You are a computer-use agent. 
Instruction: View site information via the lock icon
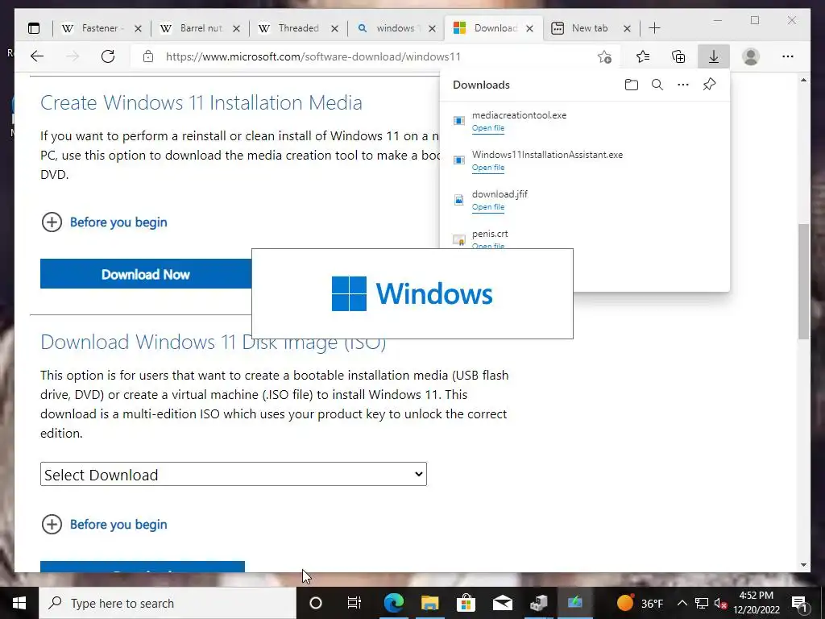tap(148, 56)
